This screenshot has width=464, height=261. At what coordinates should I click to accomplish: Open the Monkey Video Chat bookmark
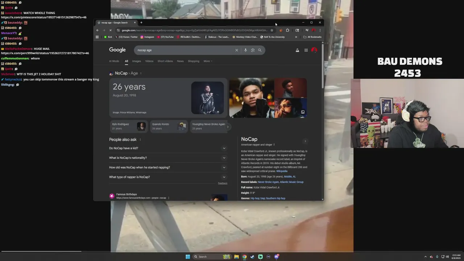pyautogui.click(x=245, y=37)
